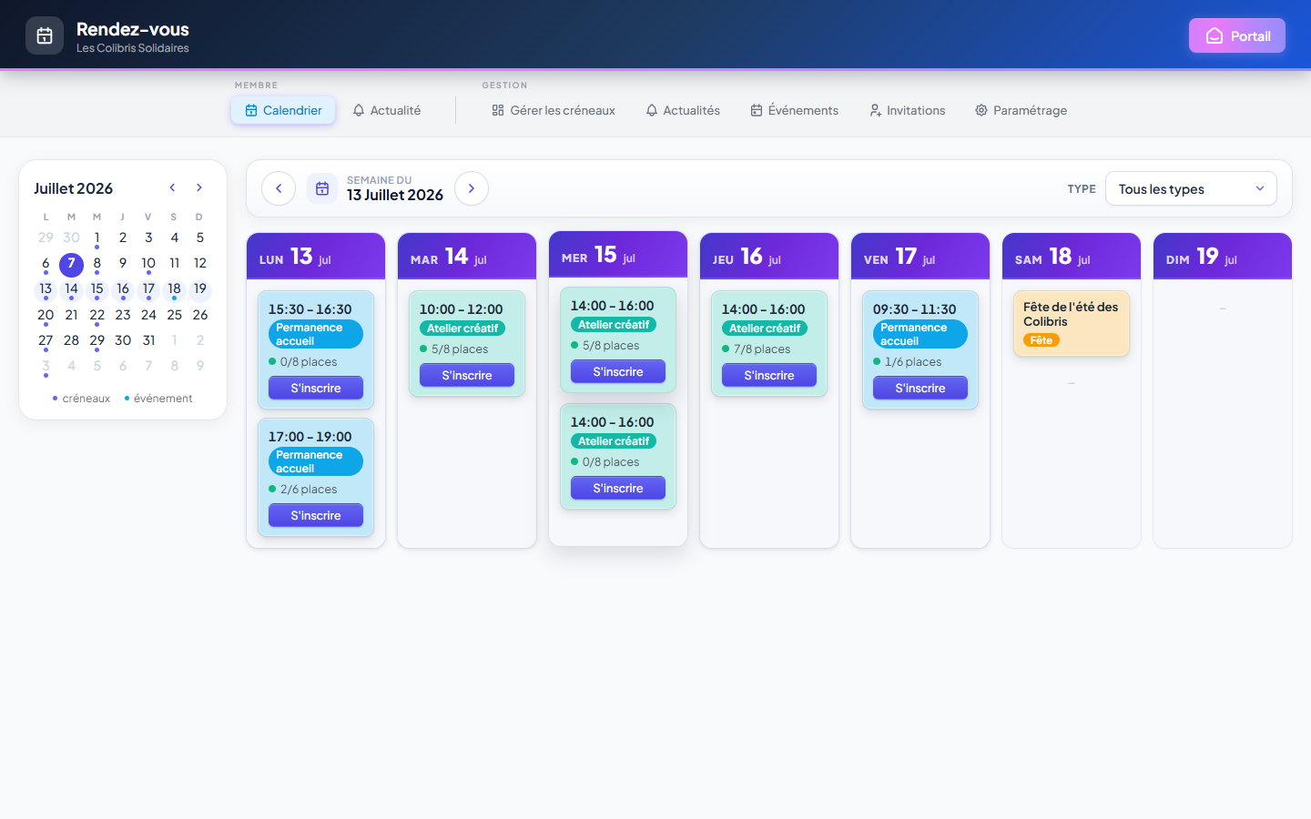The height and width of the screenshot is (819, 1311).
Task: Select day 31 in the mini calendar
Action: 148,341
